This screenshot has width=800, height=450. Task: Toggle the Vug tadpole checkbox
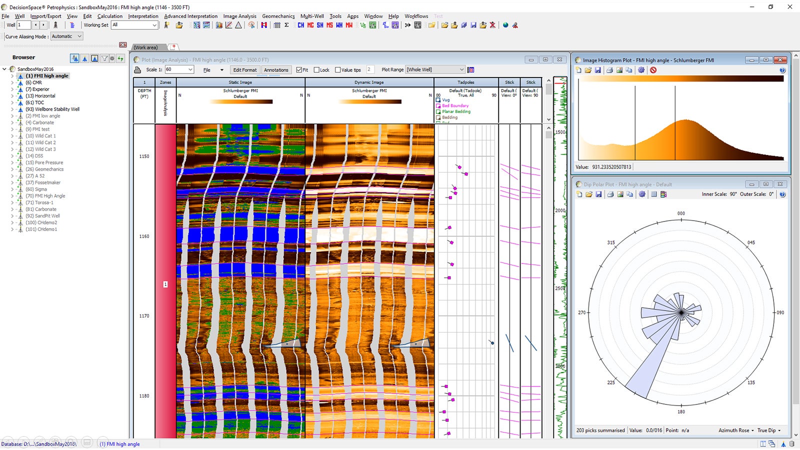click(438, 100)
